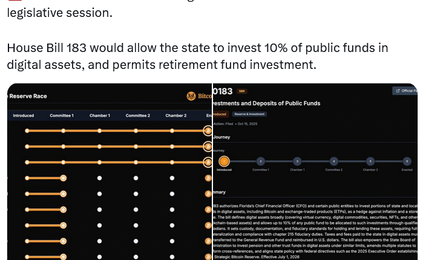Click the Reserve & Investment tag
423x260 pixels.
click(x=249, y=114)
